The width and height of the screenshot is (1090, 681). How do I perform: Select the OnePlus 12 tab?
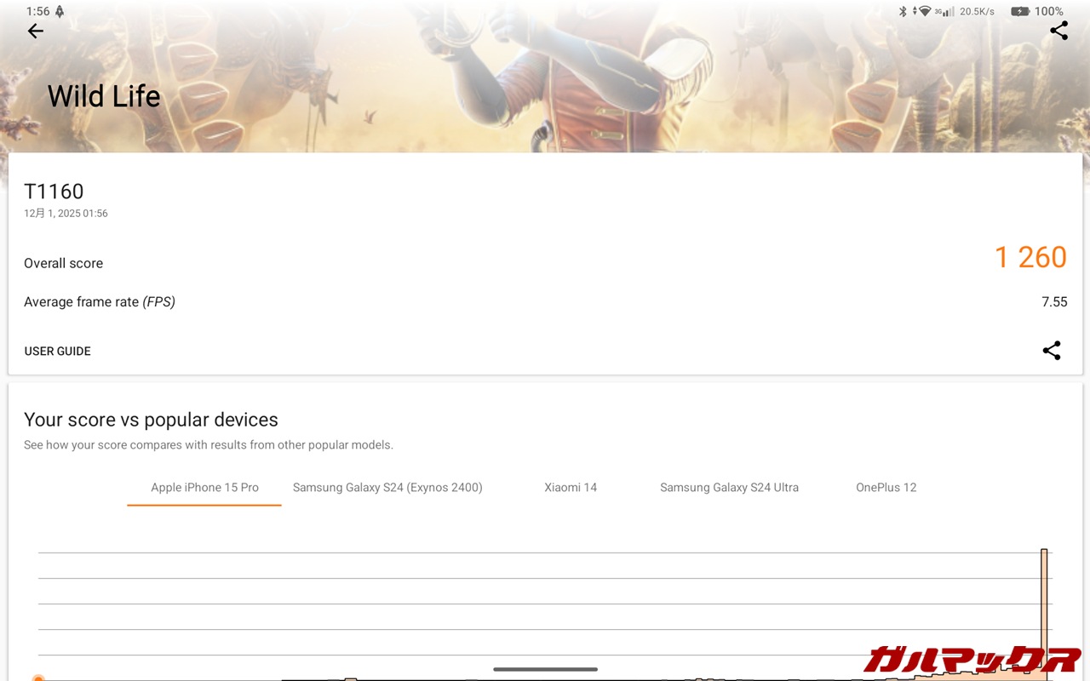pos(886,488)
